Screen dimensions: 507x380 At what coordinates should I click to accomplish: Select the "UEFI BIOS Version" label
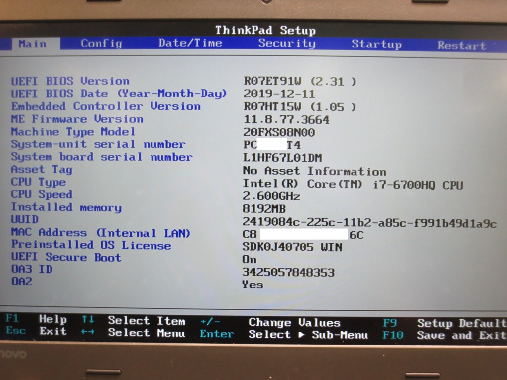pos(70,81)
